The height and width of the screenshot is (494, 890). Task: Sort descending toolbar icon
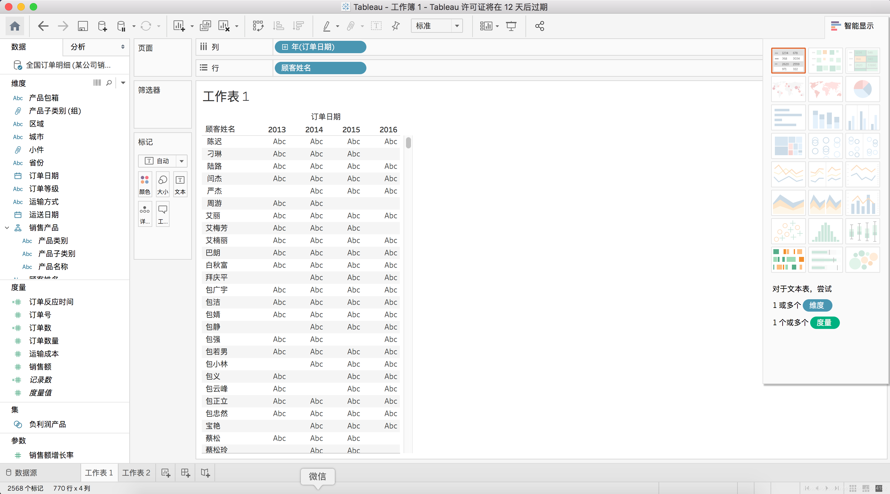[298, 26]
